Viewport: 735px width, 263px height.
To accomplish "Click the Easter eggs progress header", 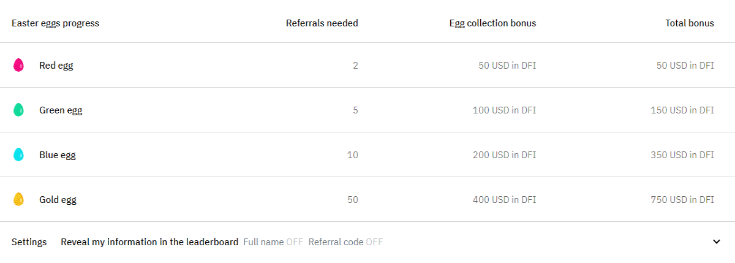I will tap(55, 23).
